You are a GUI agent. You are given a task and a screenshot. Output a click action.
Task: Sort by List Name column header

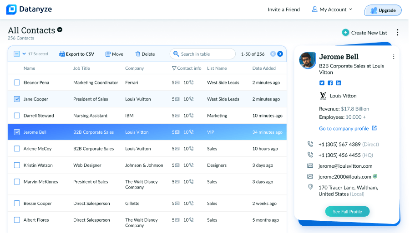click(217, 68)
